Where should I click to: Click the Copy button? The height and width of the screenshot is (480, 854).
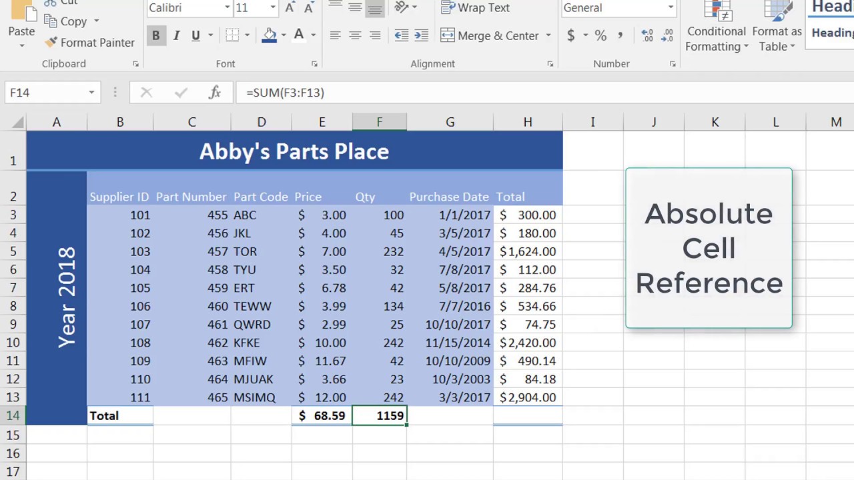click(65, 21)
